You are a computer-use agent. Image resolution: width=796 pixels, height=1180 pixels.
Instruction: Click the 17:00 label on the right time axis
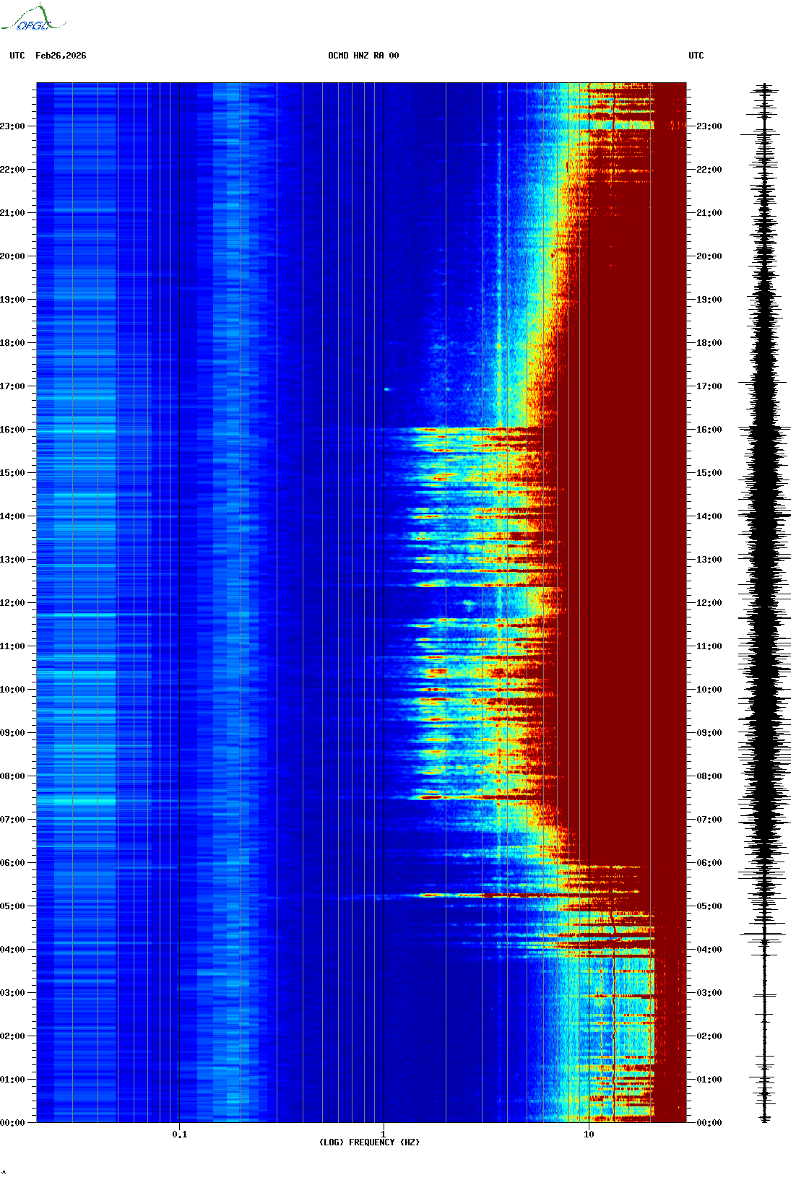[x=709, y=386]
